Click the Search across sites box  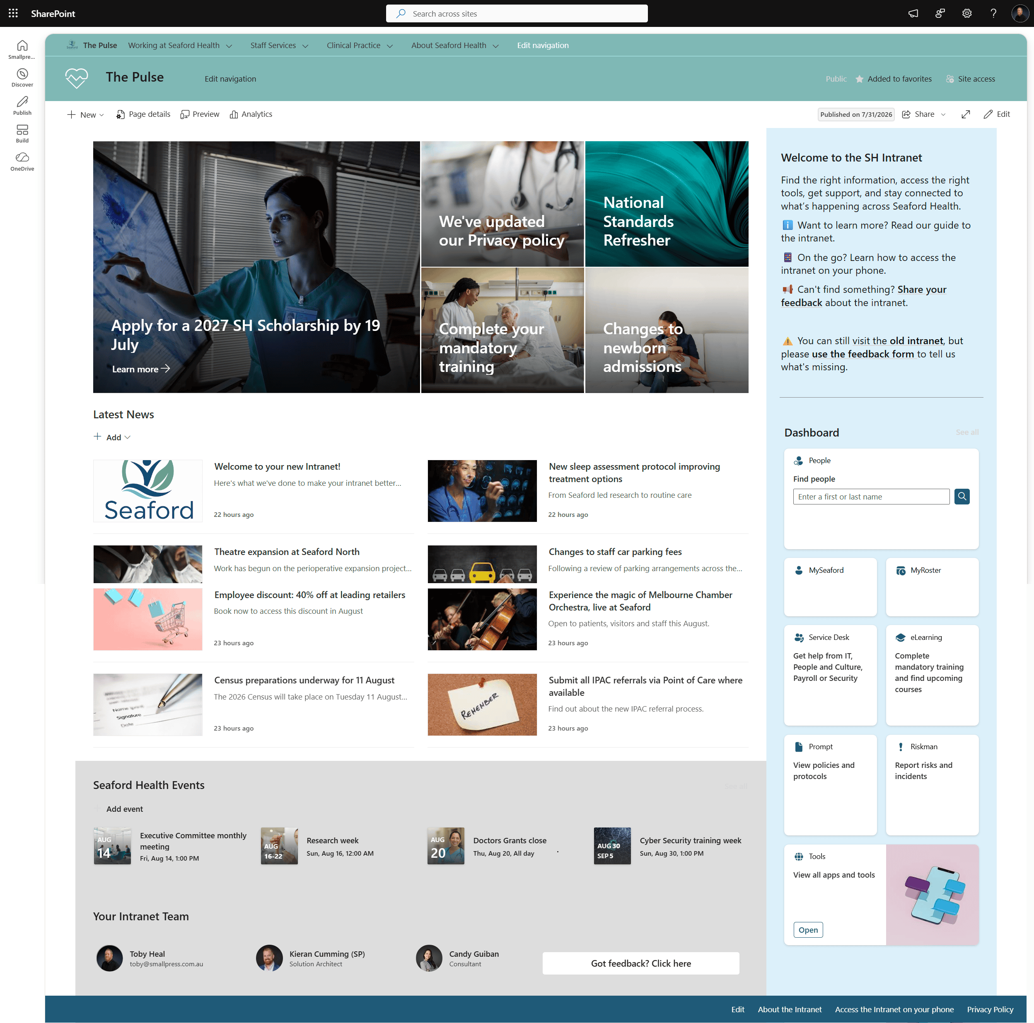click(517, 13)
